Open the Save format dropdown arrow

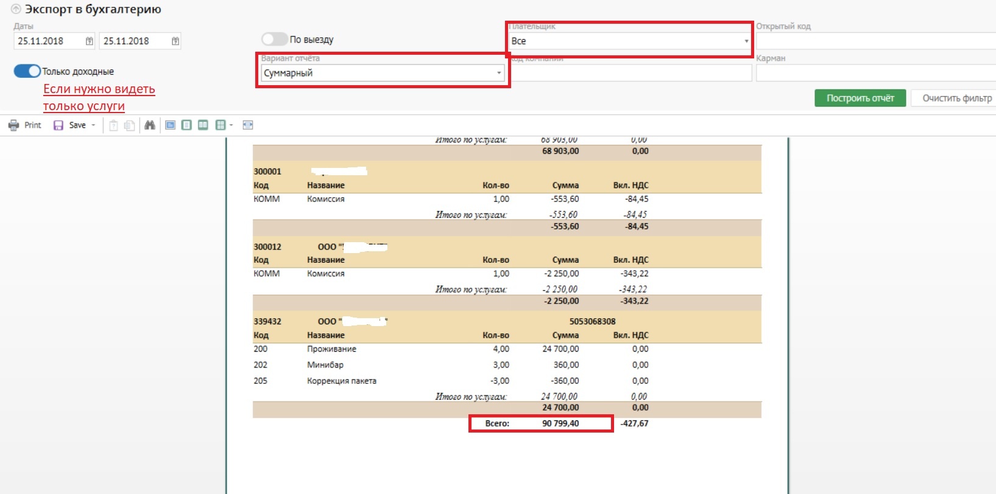(93, 125)
